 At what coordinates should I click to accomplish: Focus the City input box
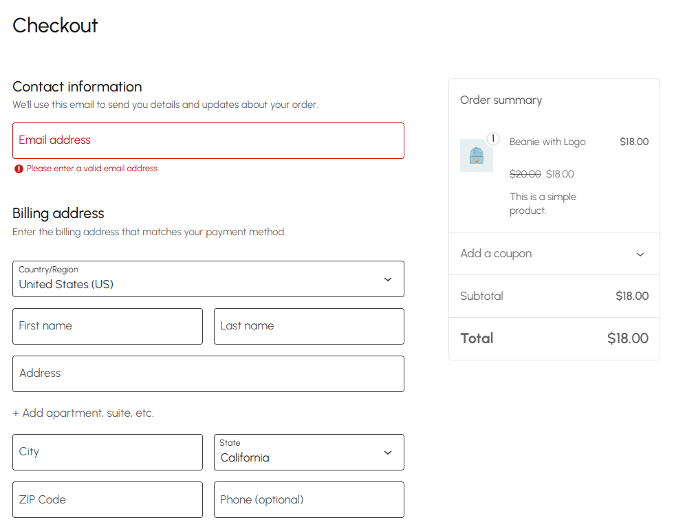(x=107, y=452)
